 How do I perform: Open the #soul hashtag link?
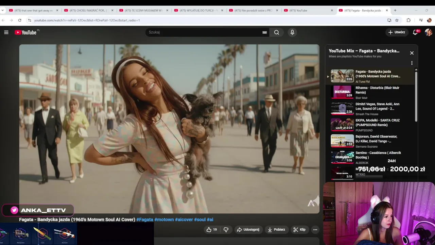coord(200,220)
